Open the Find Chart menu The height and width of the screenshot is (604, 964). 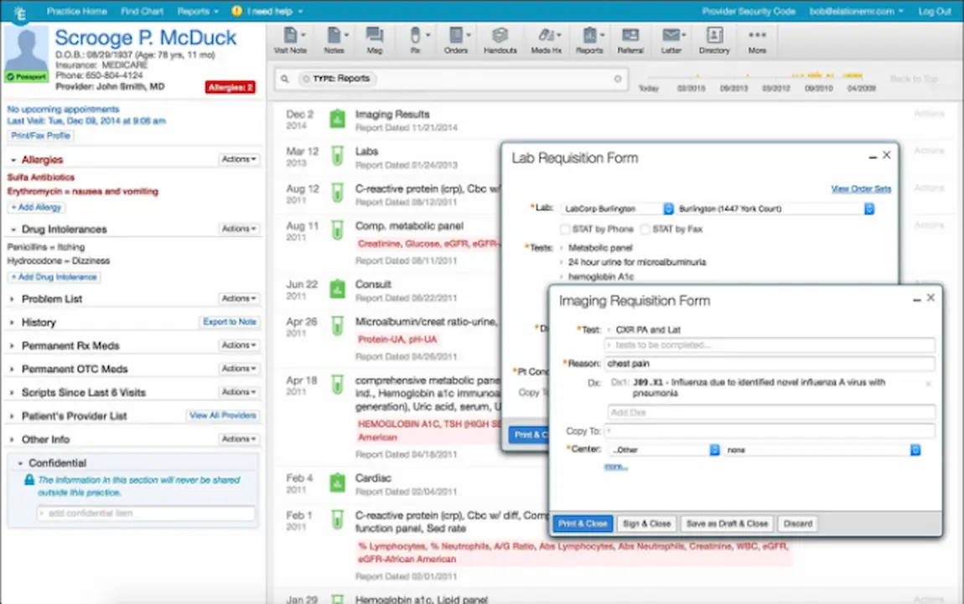pyautogui.click(x=141, y=11)
